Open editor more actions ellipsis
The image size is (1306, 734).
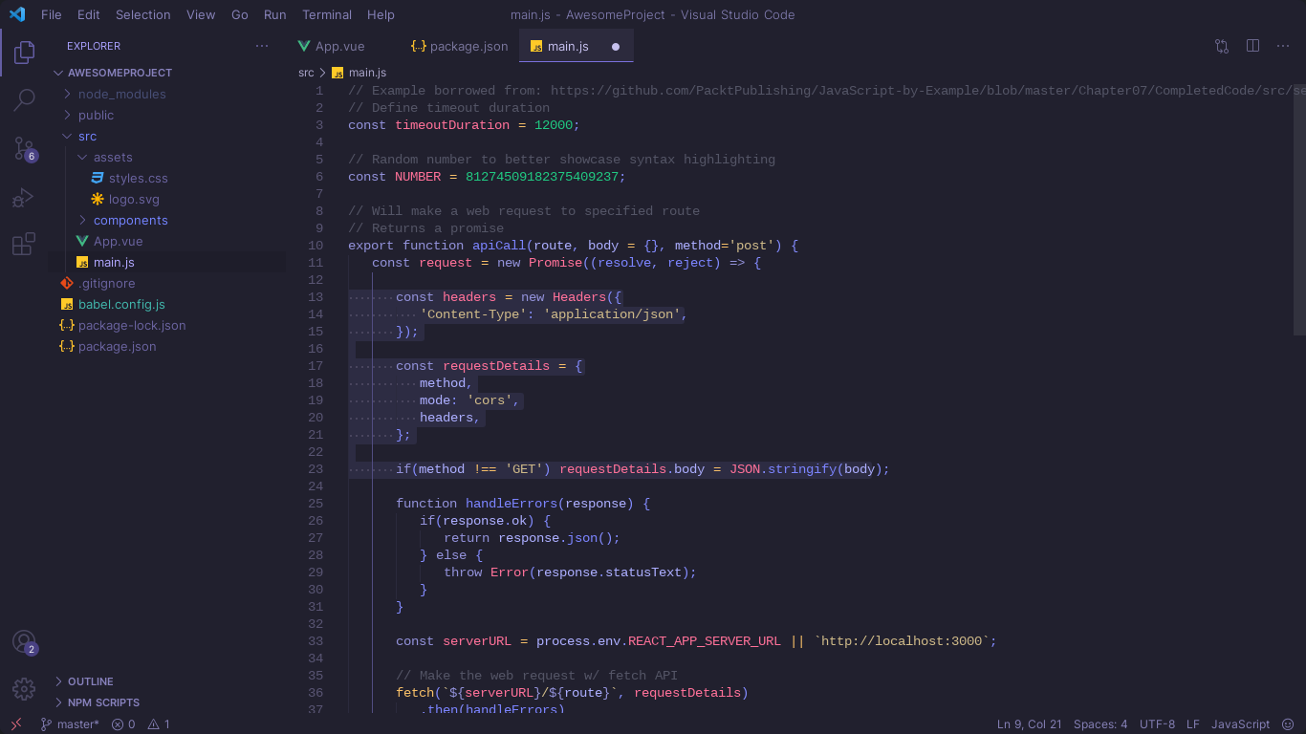pos(1284,46)
